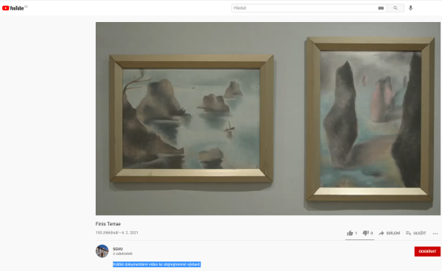Open the three-dot more actions menu
The image size is (442, 271).
coord(435,234)
